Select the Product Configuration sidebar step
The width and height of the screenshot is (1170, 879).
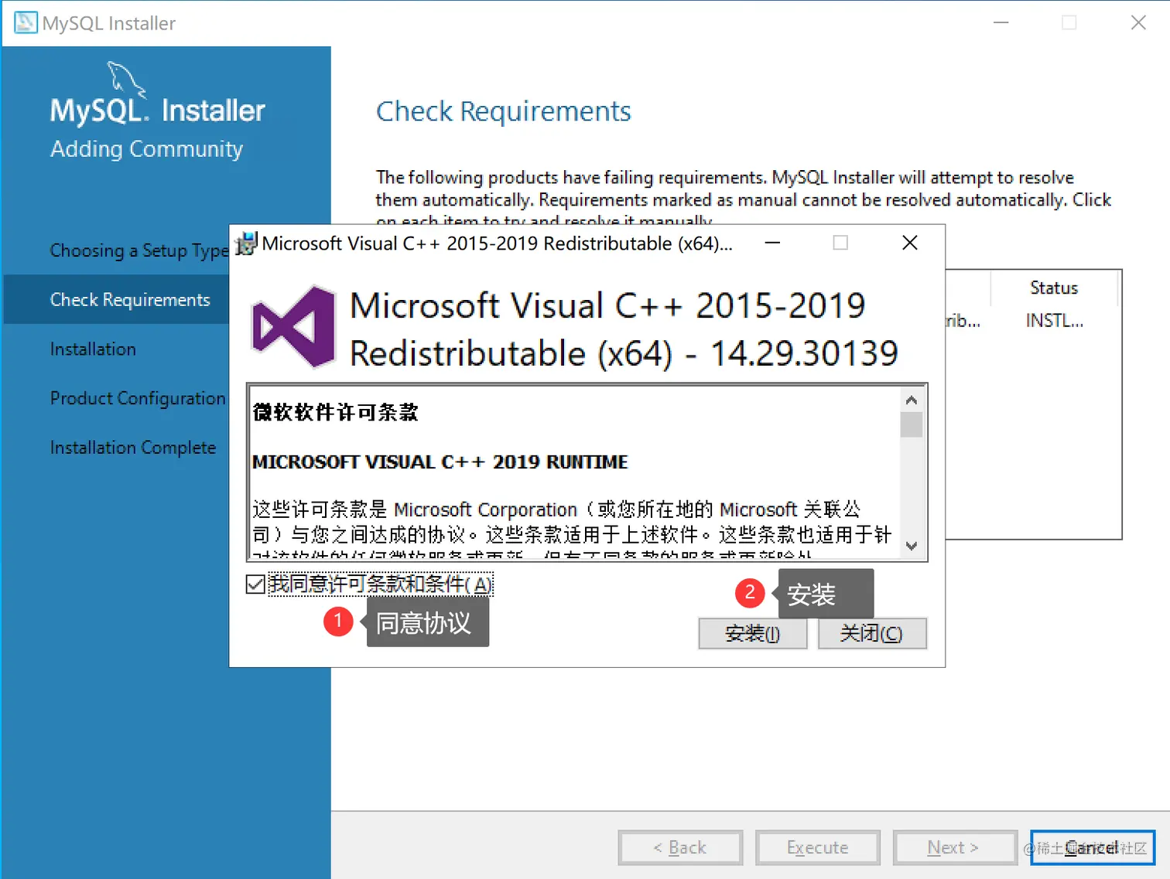tap(138, 398)
